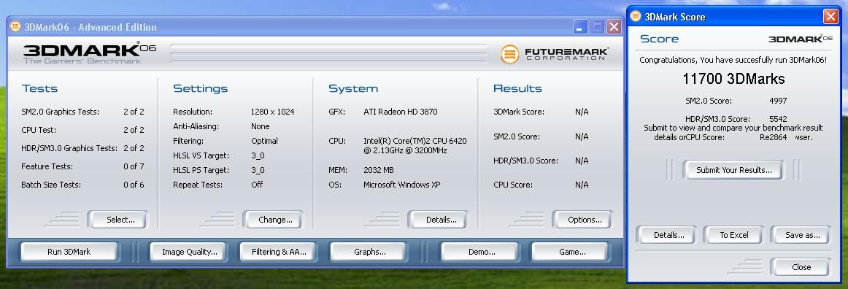This screenshot has height=289, width=848.
Task: Click the Congratulations message text
Action: pyautogui.click(x=733, y=60)
